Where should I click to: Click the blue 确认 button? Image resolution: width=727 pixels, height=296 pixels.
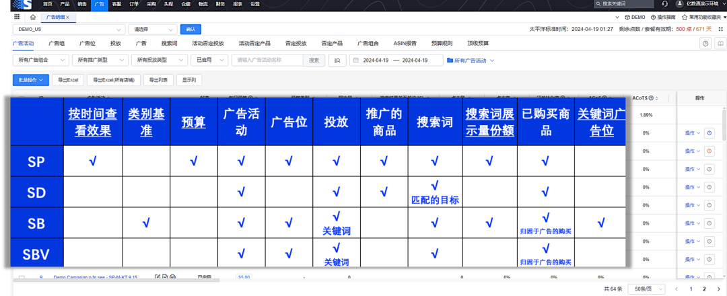190,29
